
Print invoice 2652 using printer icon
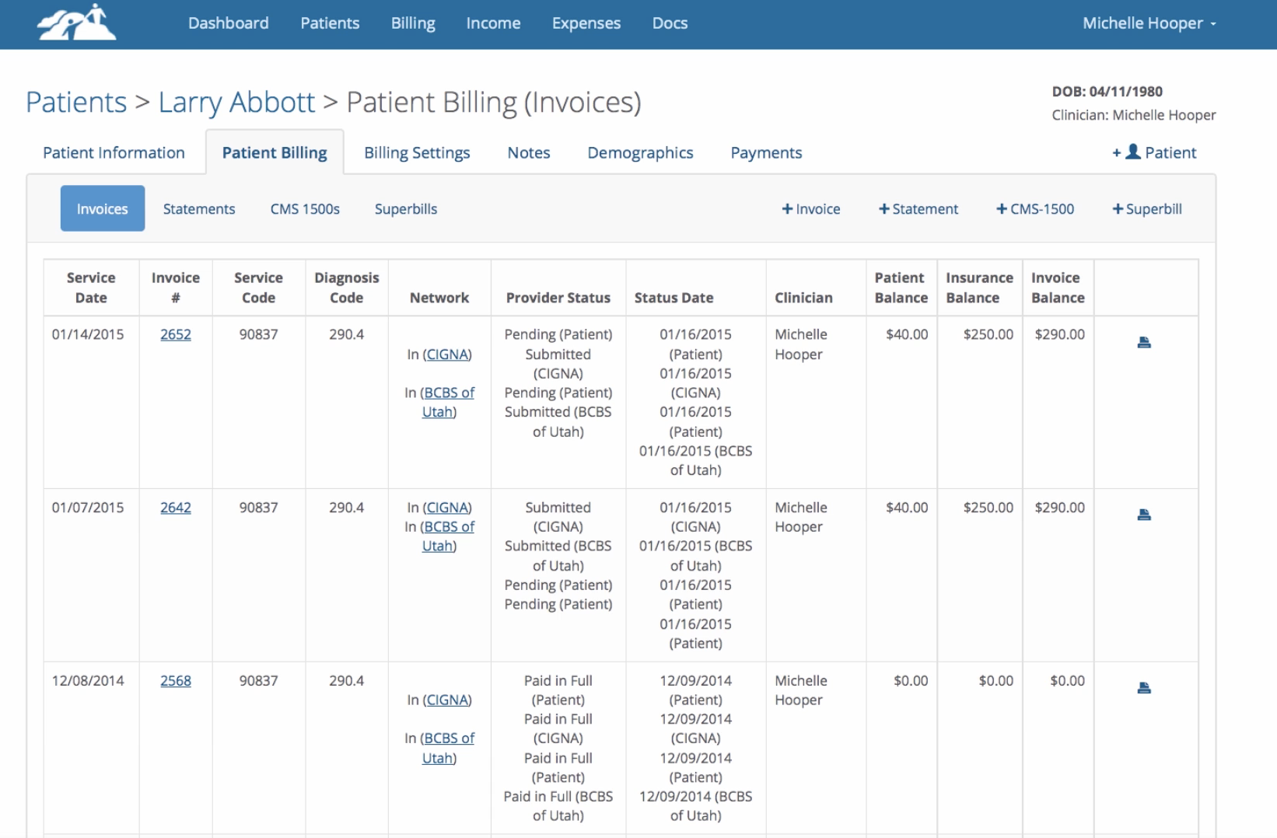click(x=1144, y=342)
